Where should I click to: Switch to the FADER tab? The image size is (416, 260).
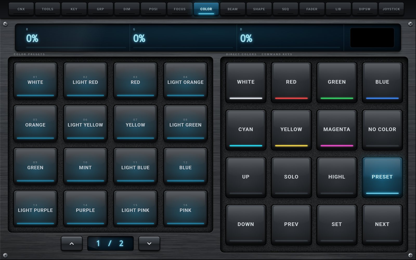[x=312, y=9]
